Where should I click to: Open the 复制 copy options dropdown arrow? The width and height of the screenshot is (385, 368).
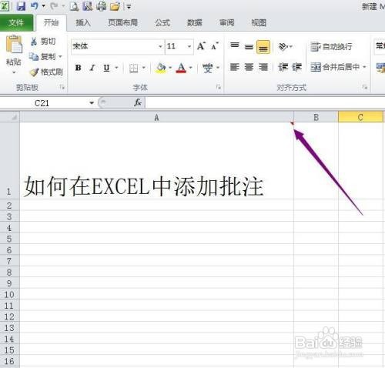pyautogui.click(x=60, y=56)
